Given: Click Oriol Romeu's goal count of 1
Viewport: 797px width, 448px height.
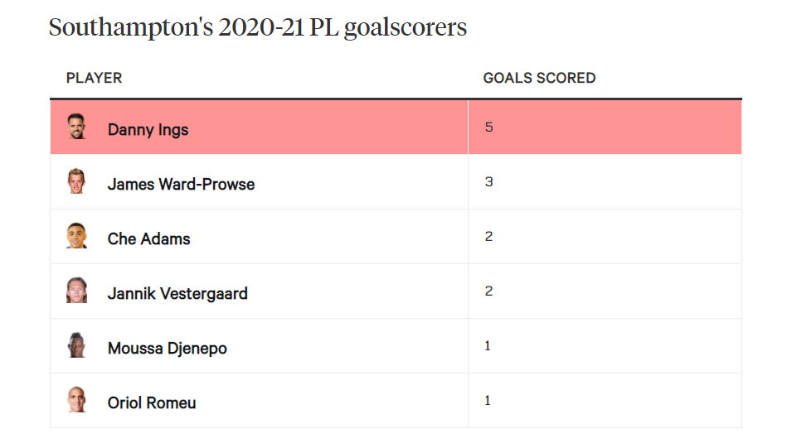Looking at the screenshot, I should (x=488, y=401).
